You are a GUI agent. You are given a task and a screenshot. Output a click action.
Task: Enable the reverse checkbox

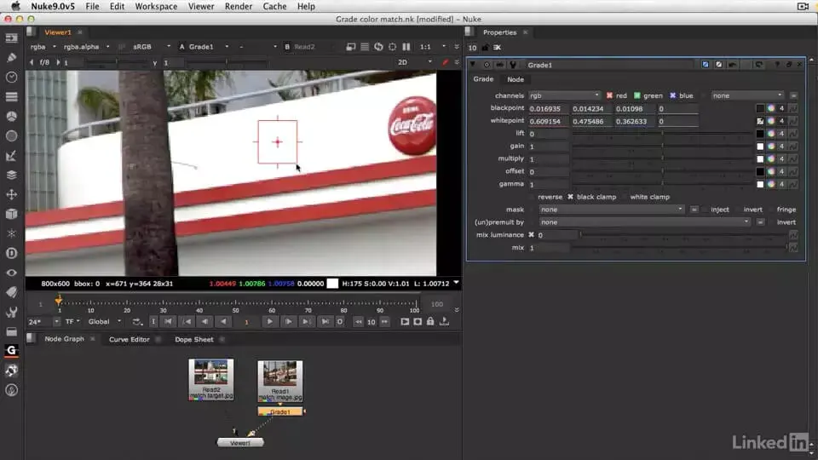[x=532, y=197]
